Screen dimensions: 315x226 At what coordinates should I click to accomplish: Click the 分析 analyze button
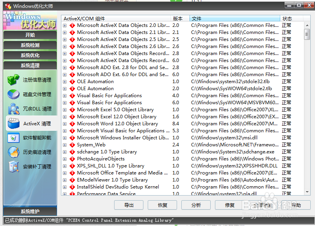(196, 205)
